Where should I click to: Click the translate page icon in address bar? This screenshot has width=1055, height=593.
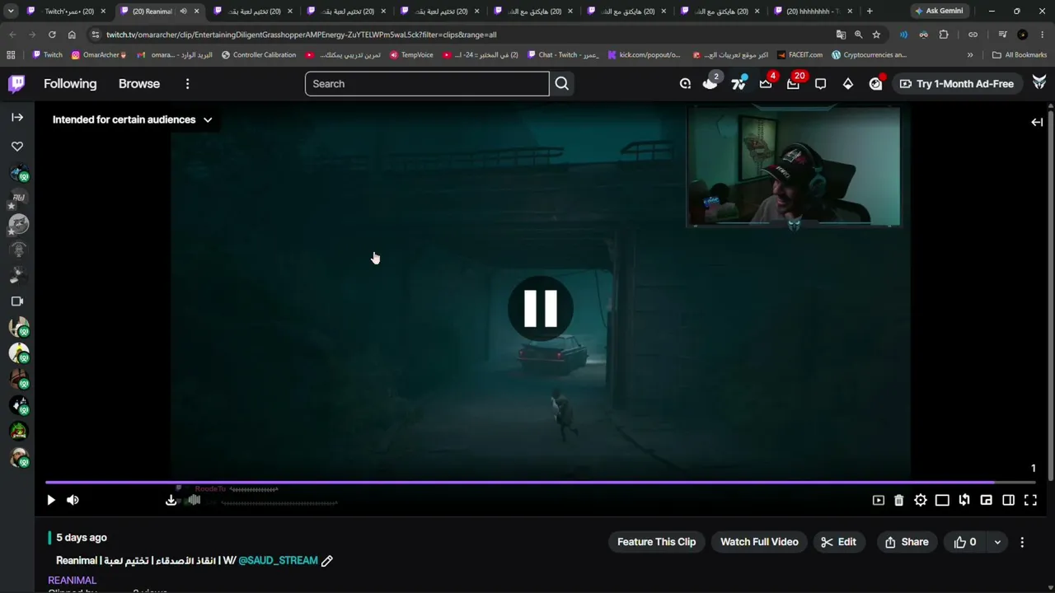tap(841, 35)
